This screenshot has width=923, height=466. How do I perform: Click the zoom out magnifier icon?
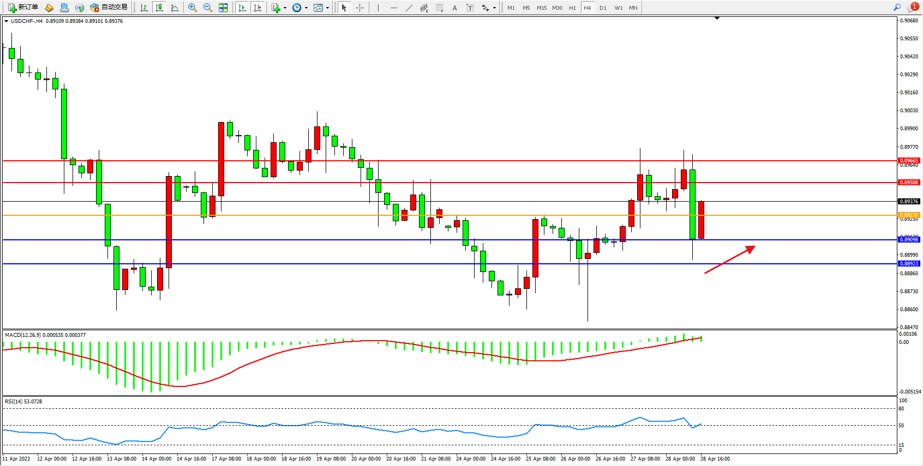208,8
